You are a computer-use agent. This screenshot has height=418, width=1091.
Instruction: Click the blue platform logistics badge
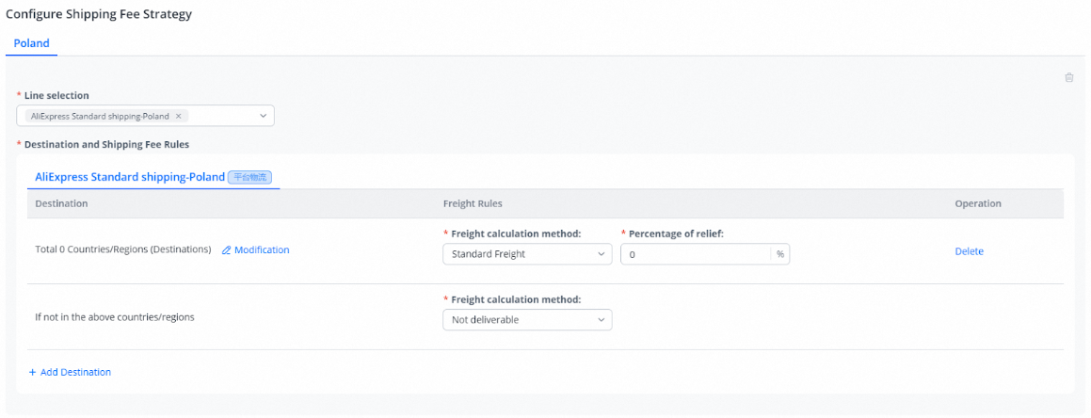pos(249,177)
